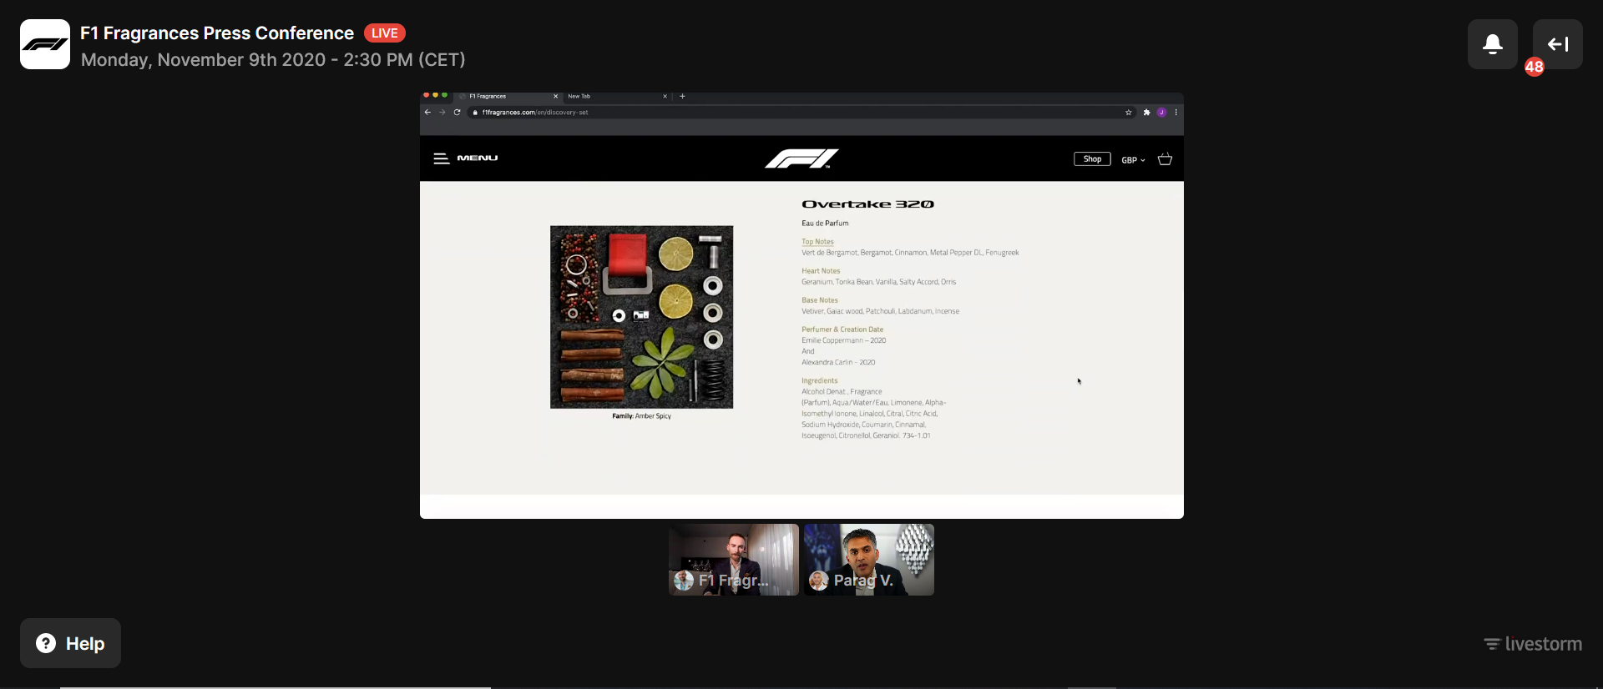
Task: Click the Shop button
Action: (1092, 159)
